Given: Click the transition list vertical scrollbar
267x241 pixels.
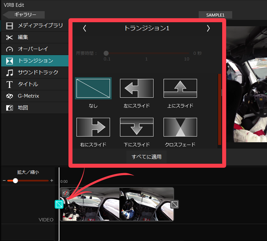Looking at the screenshot, I should 219,109.
